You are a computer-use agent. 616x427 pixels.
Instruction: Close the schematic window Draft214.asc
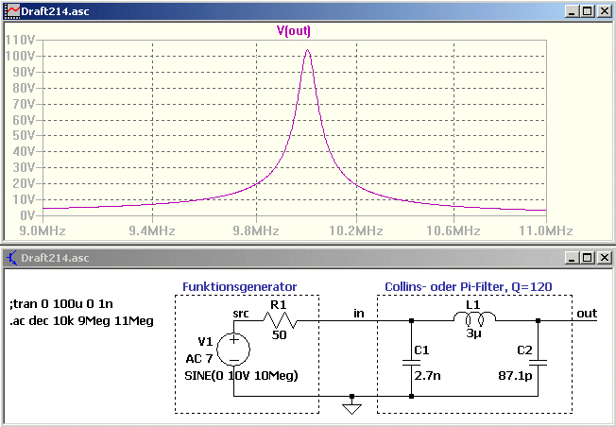[x=605, y=258]
